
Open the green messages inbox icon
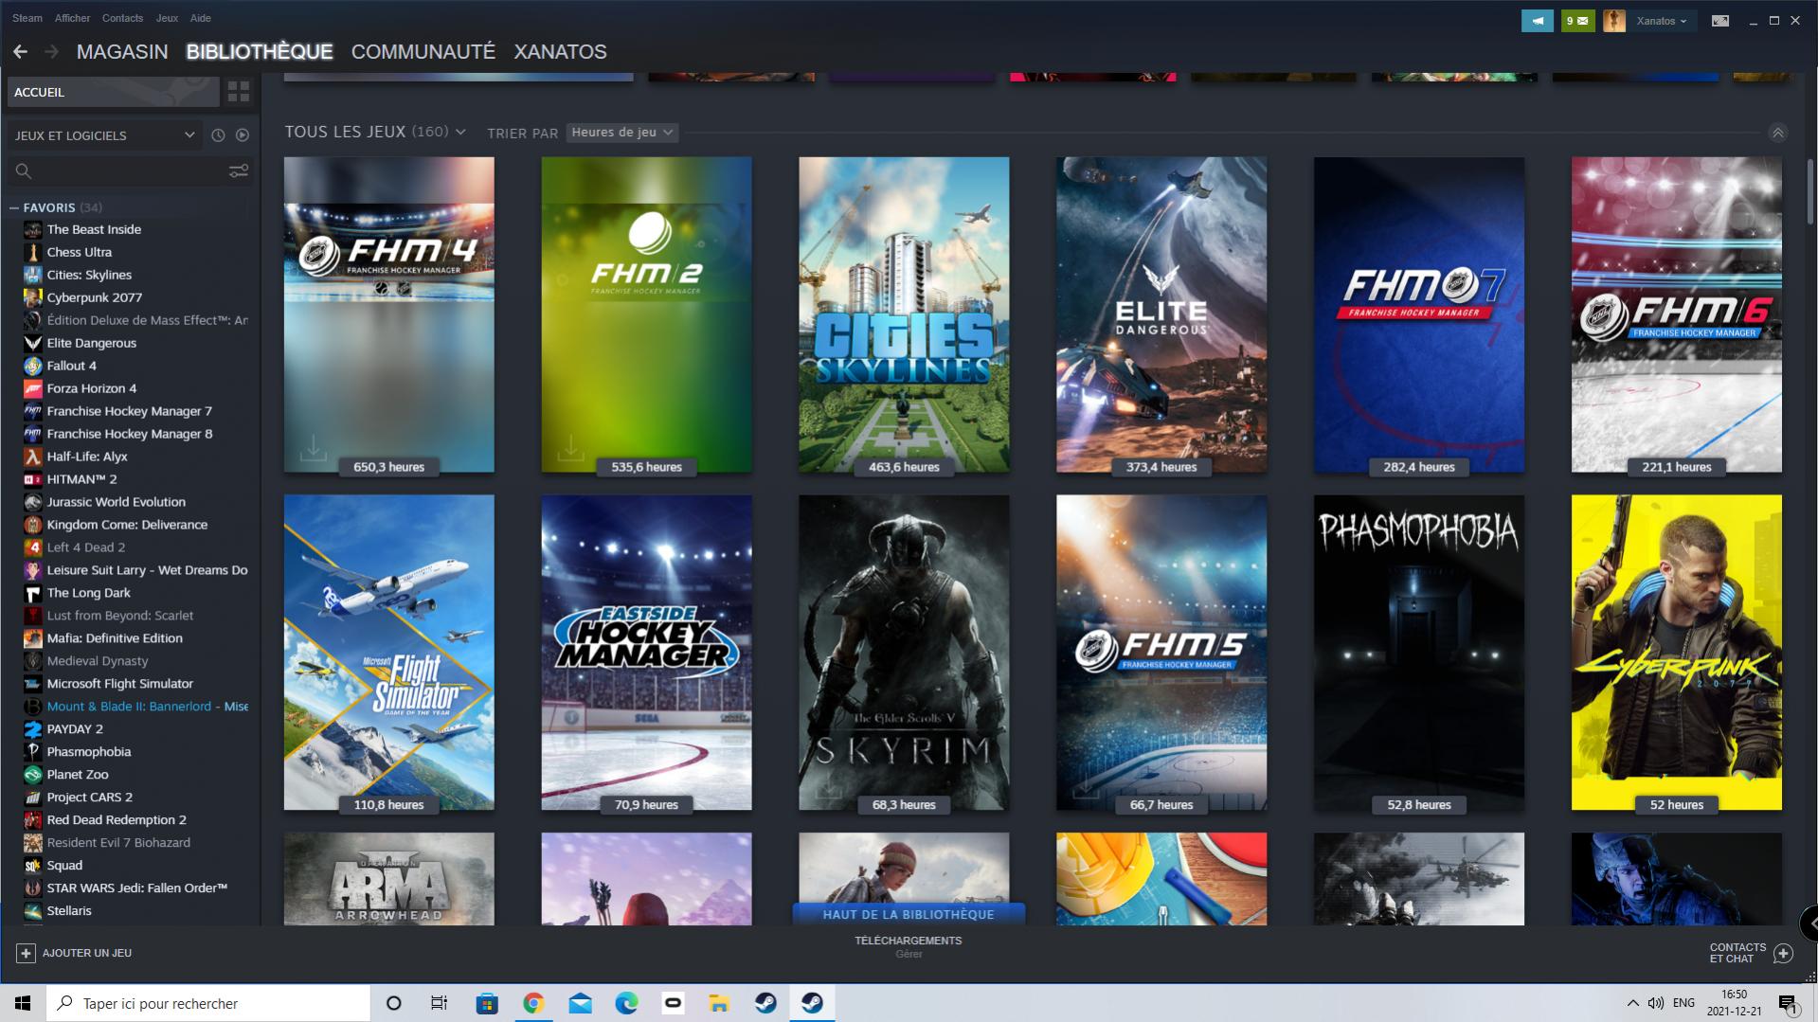click(x=1577, y=21)
